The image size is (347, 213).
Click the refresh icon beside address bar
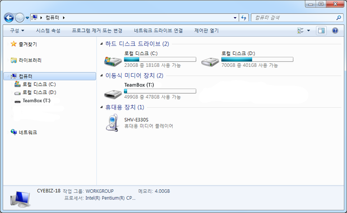244,17
